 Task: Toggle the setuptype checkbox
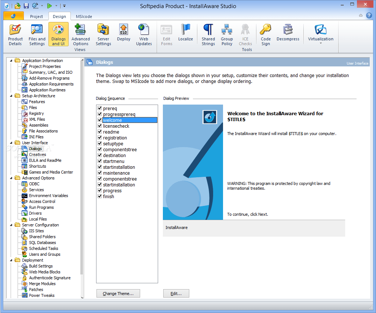100,143
